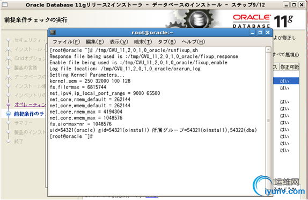Minimize the Oracle installer window
The height and width of the screenshot is (200, 308).
tap(287, 5)
